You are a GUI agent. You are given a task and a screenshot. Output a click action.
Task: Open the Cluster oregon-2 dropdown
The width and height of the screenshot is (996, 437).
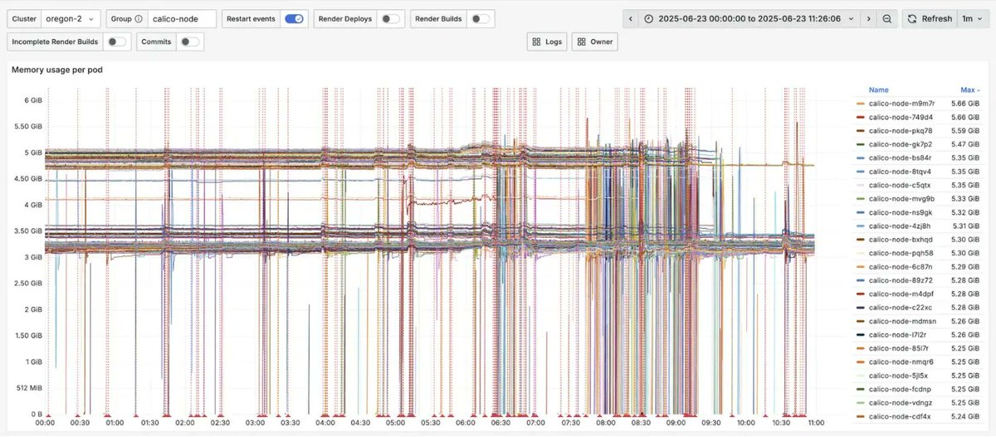click(71, 18)
